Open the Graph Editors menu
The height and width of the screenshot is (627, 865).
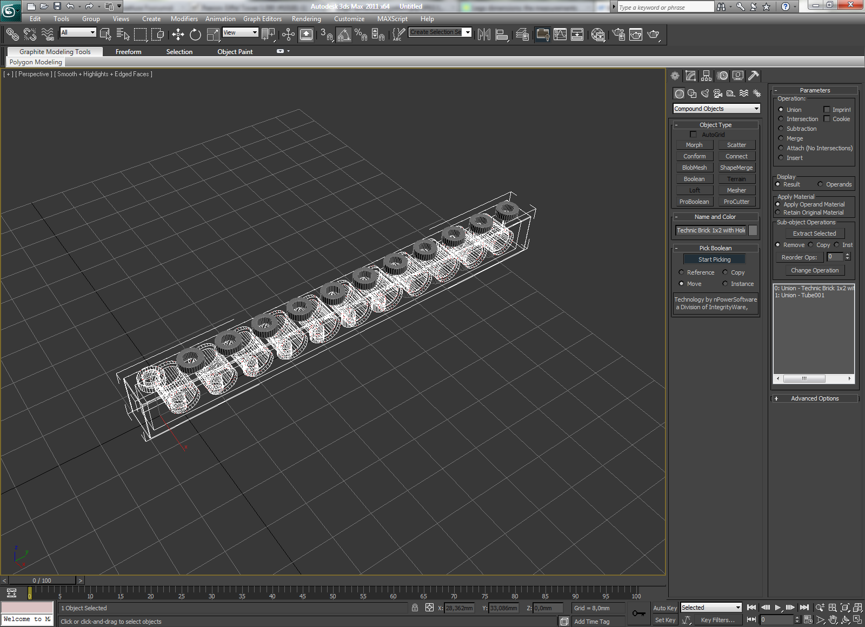click(262, 19)
